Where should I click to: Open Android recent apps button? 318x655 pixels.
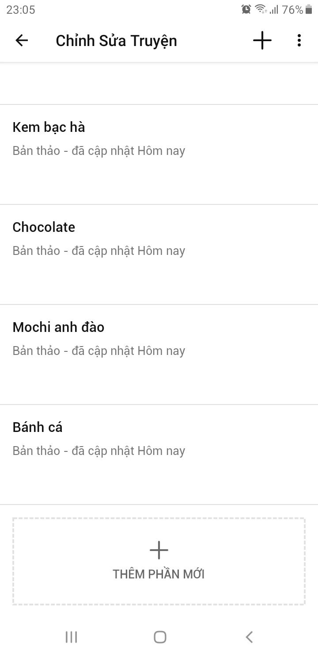tap(71, 637)
